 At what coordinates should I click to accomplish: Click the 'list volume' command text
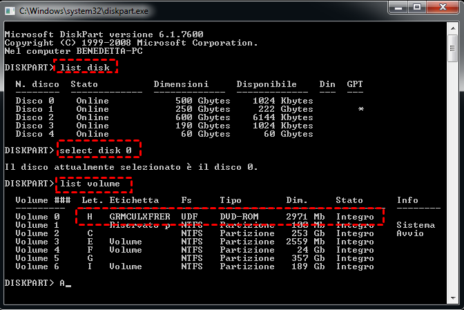point(90,184)
